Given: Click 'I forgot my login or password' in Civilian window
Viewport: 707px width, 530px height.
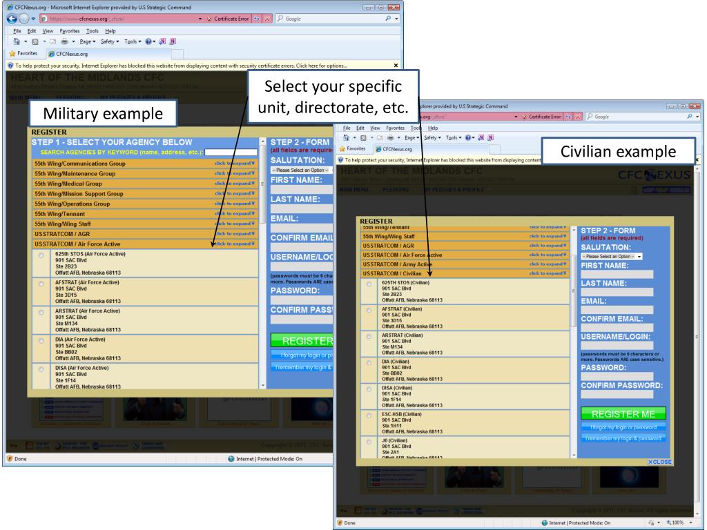Looking at the screenshot, I should [x=623, y=427].
